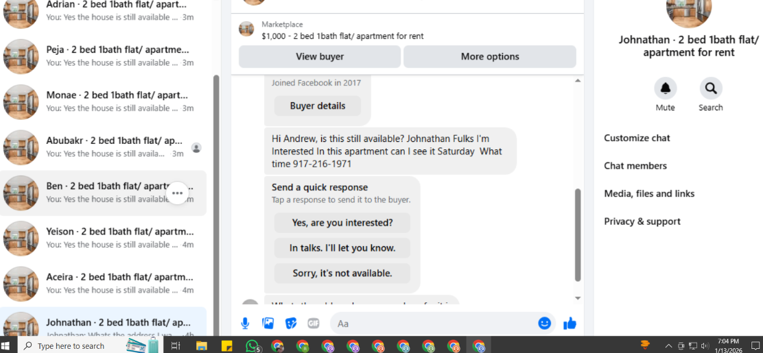Screen dimensions: 763x353
Task: Click the View buyer button
Action: pos(320,56)
